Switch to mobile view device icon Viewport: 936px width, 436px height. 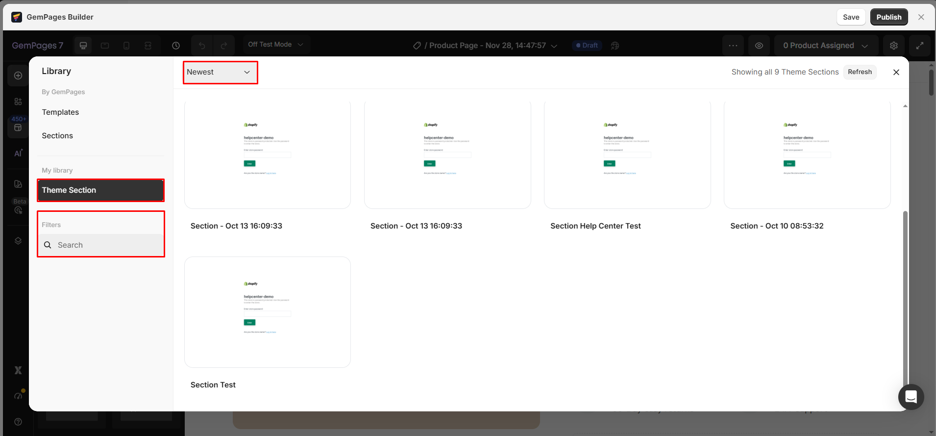pyautogui.click(x=126, y=46)
